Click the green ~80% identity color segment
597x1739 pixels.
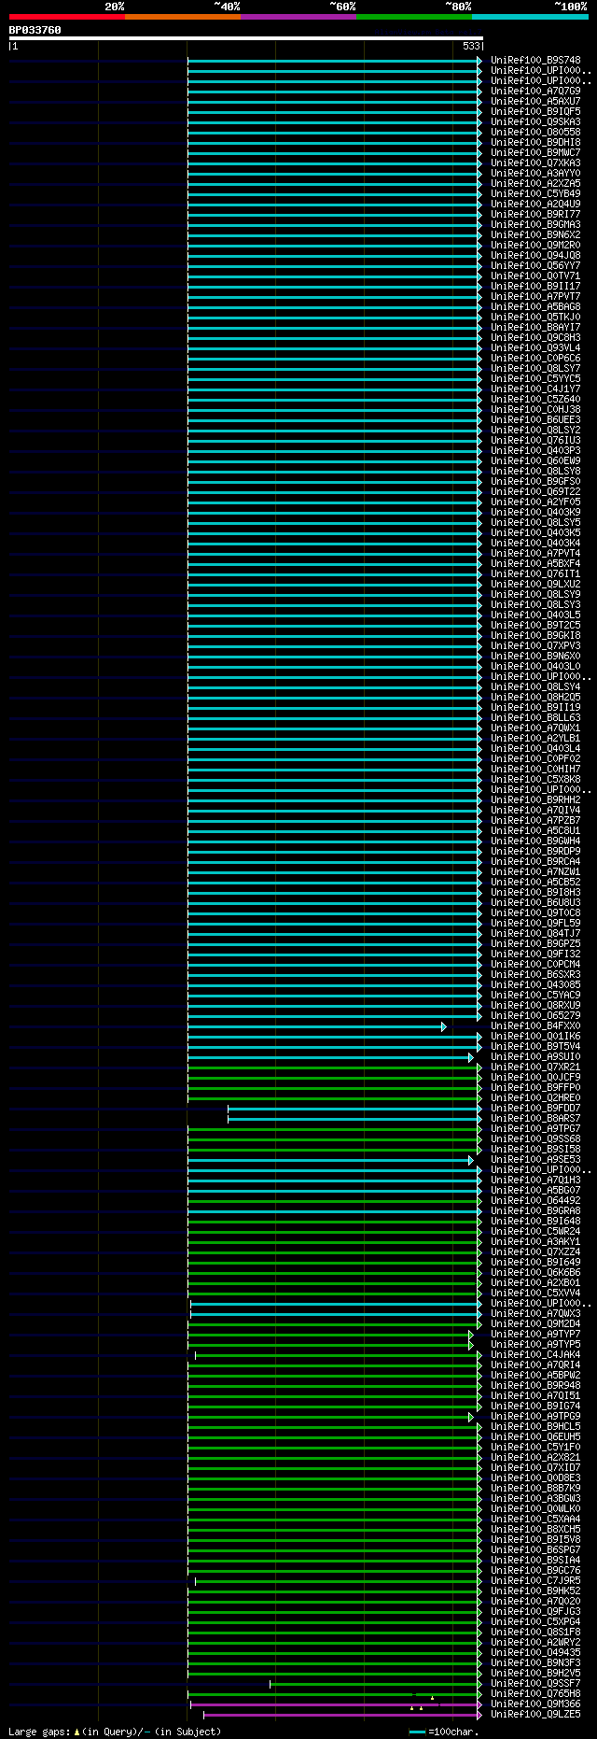tap(414, 17)
